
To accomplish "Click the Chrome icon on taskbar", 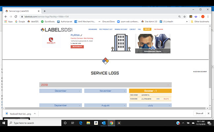I will [x=111, y=123].
